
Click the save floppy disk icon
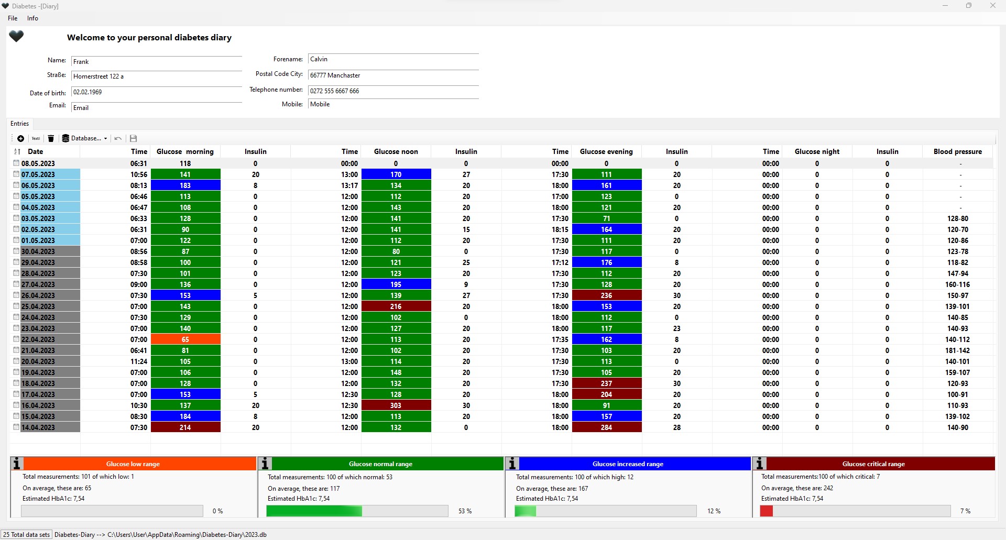tap(133, 138)
